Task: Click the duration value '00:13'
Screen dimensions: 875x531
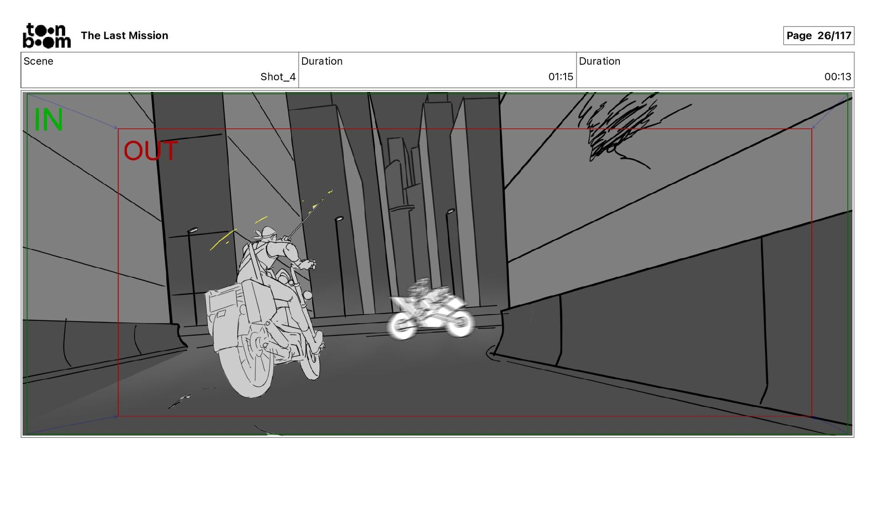Action: point(838,77)
